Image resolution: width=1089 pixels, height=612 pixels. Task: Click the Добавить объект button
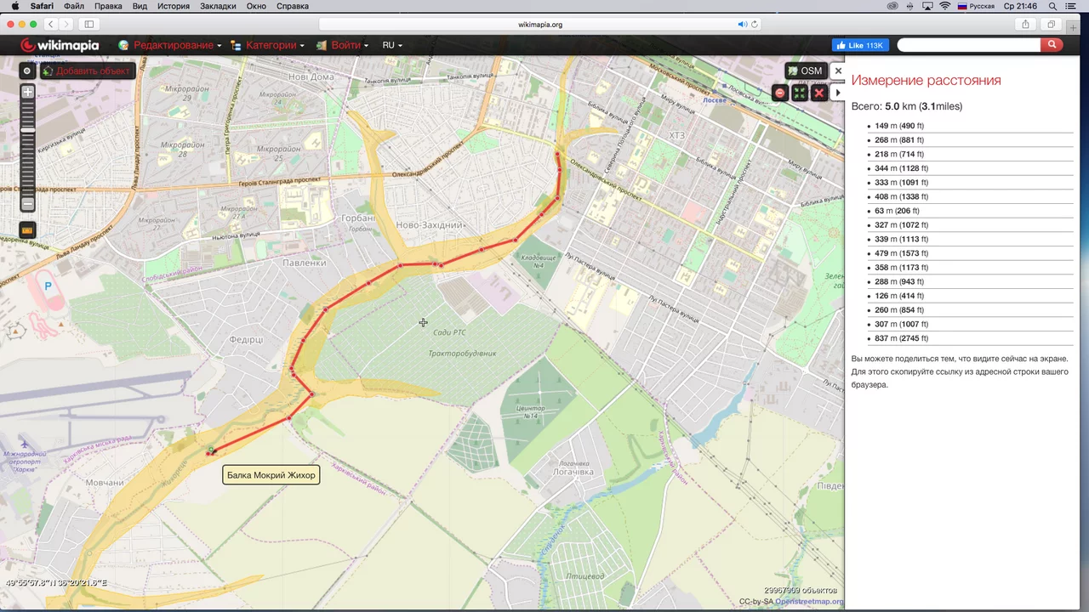click(87, 71)
